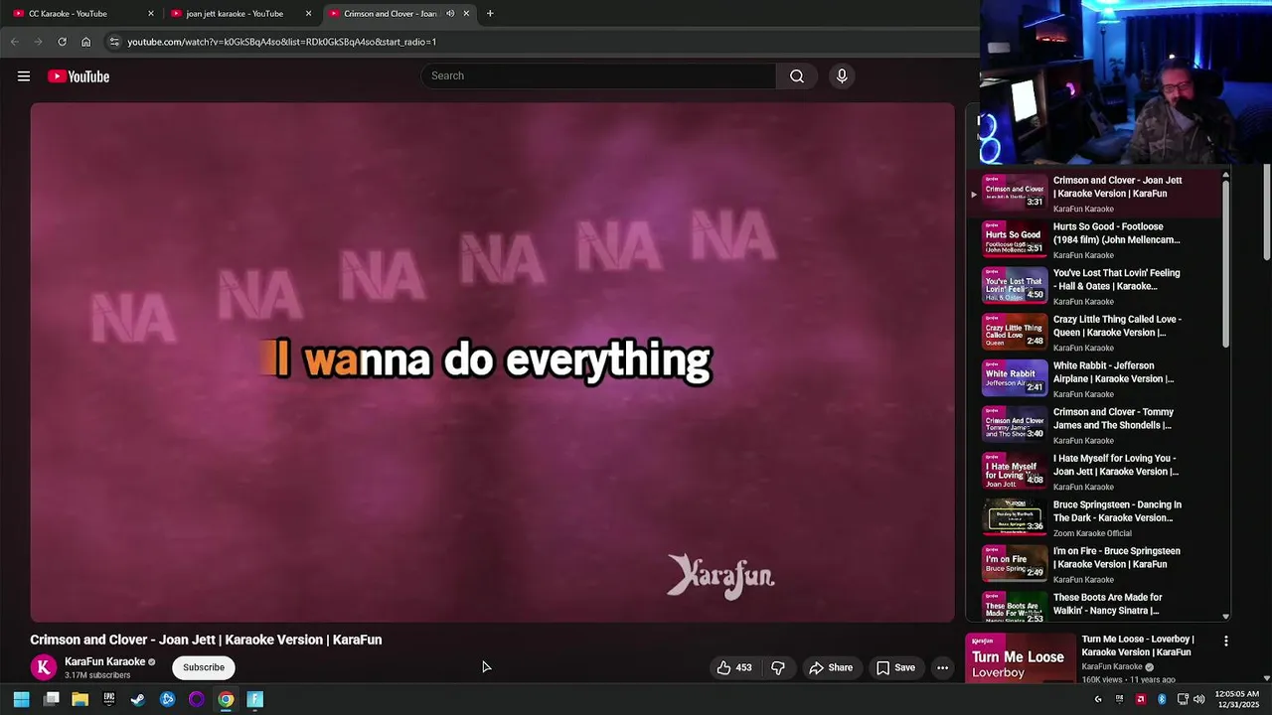The width and height of the screenshot is (1272, 715).
Task: Open the Windows Start menu
Action: (x=22, y=699)
